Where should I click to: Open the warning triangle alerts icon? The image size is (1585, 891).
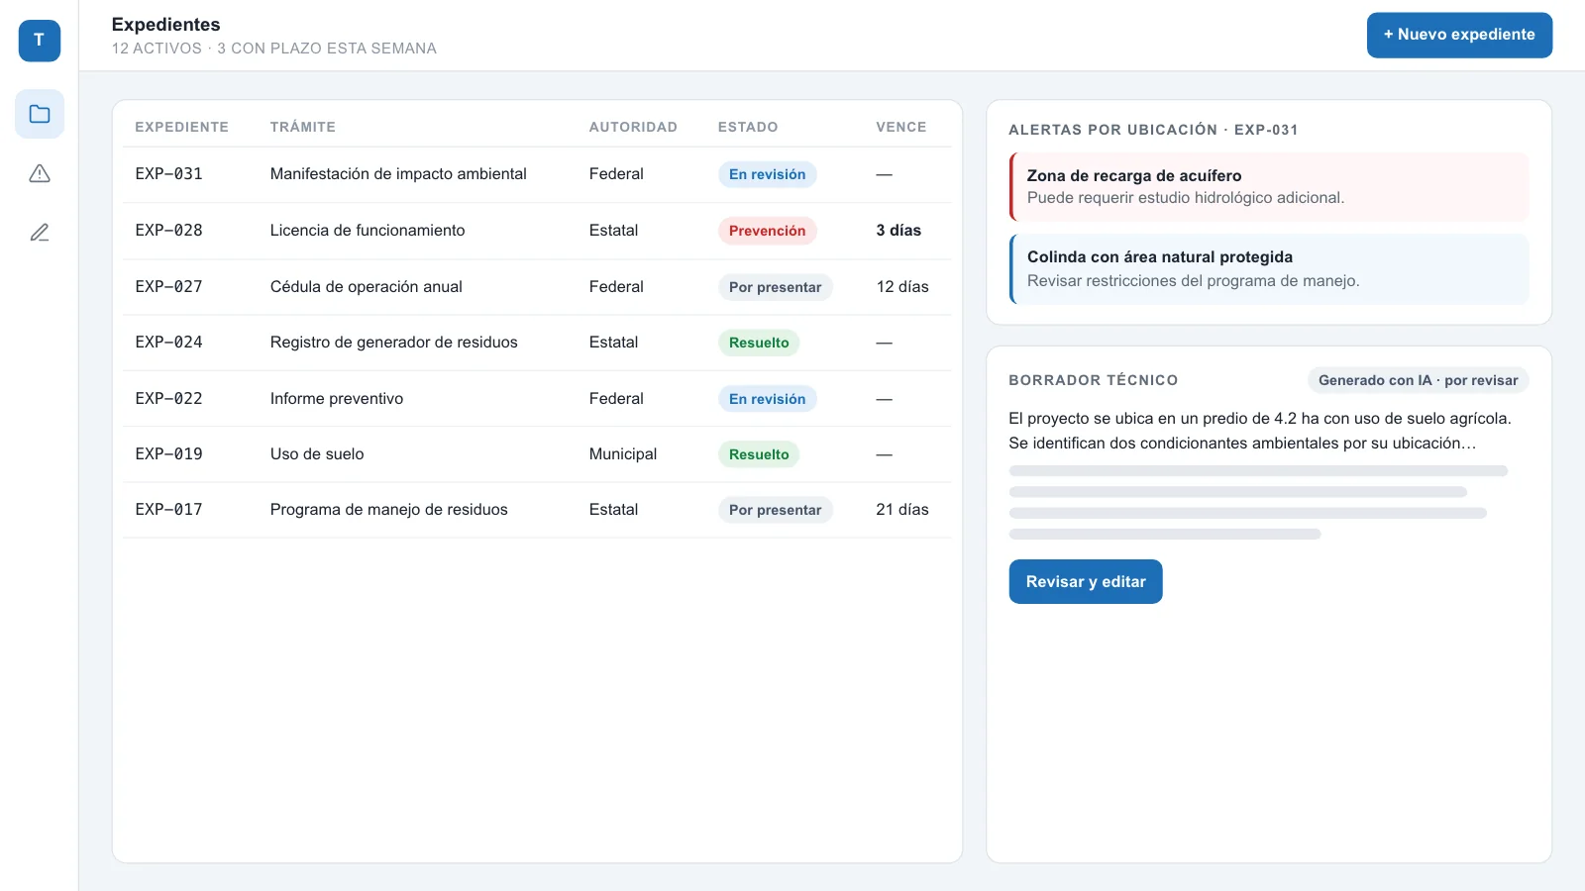tap(40, 173)
